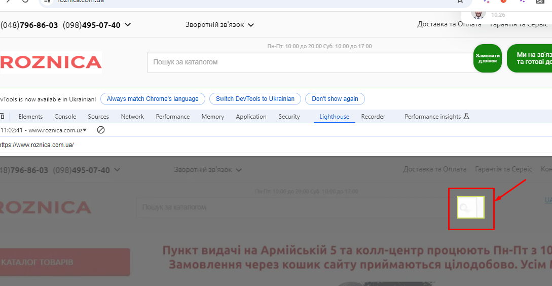Open the Зворотній зв'язок dropdown in the top header

point(219,25)
